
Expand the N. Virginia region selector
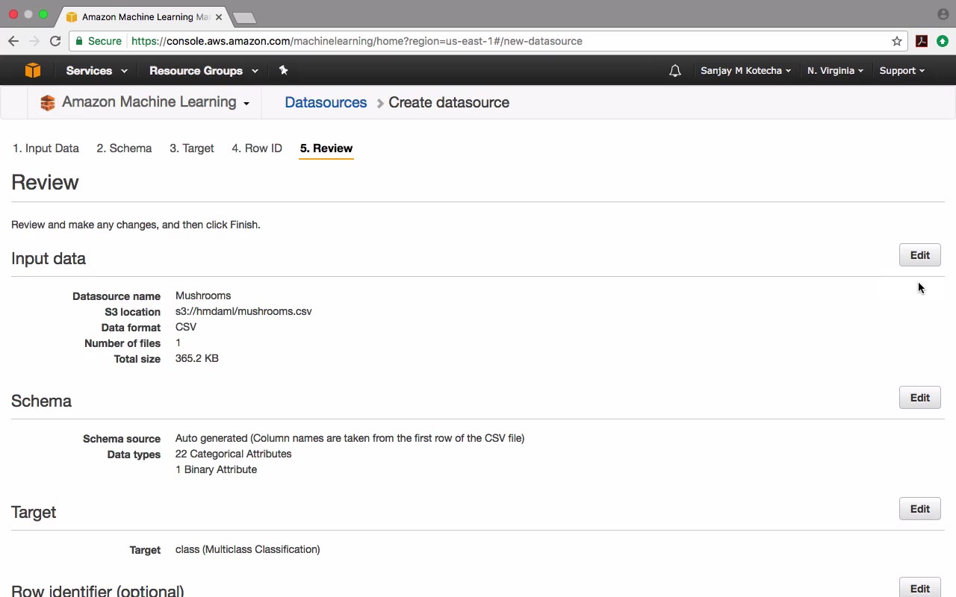[835, 71]
